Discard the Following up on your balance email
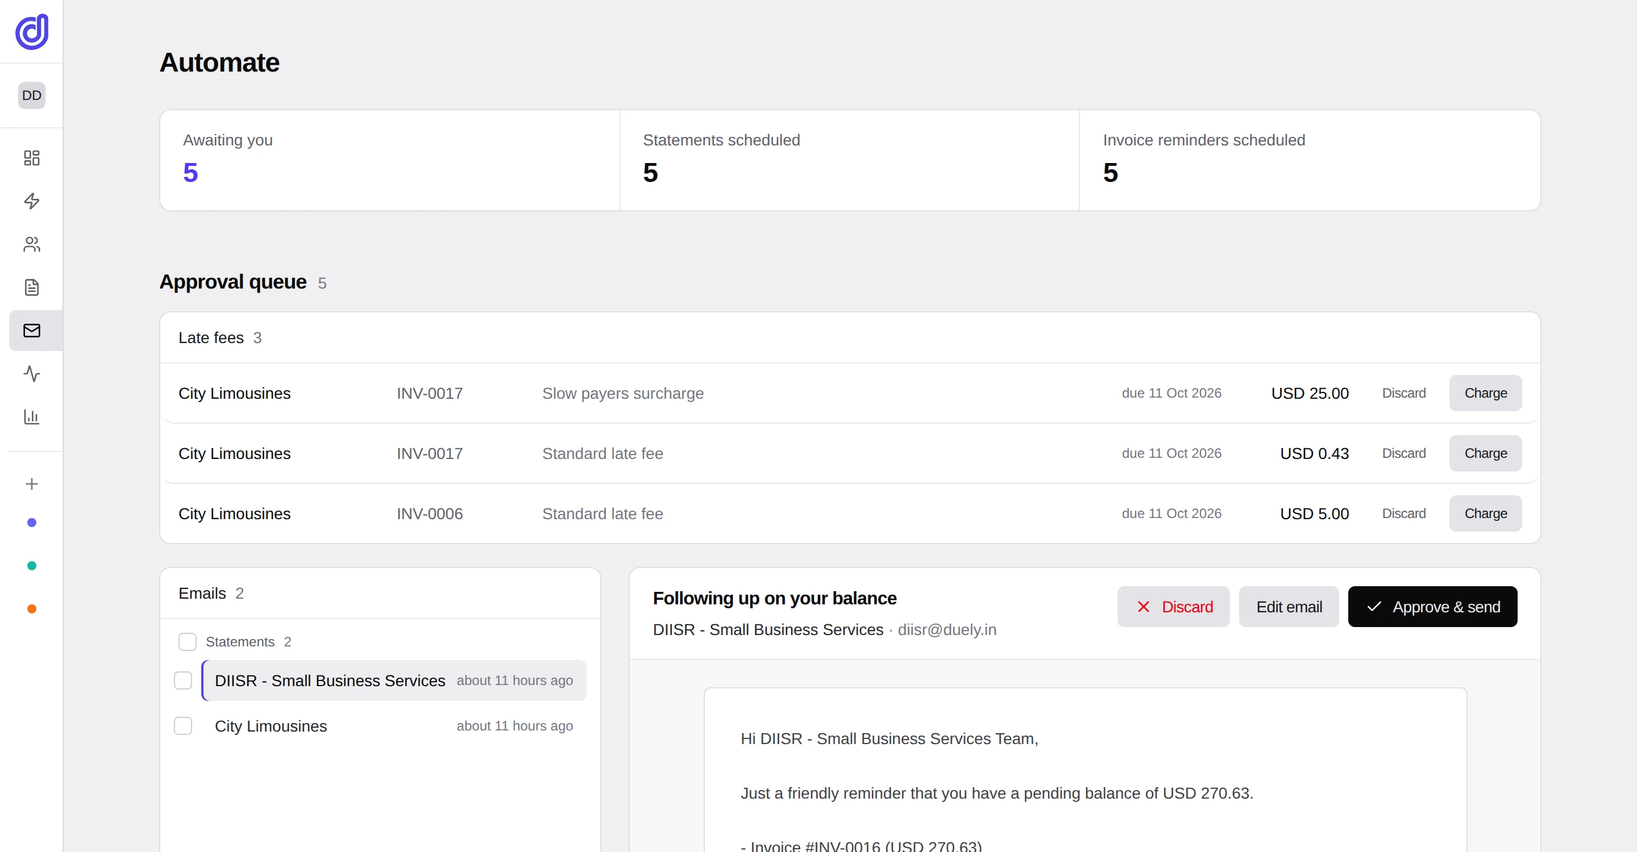Screen dimensions: 1637x852 point(1173,607)
